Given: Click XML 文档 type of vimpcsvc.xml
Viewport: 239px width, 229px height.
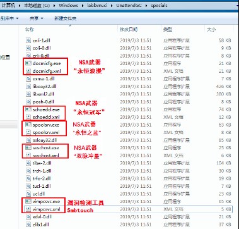Looking at the screenshot, I should 173,209.
